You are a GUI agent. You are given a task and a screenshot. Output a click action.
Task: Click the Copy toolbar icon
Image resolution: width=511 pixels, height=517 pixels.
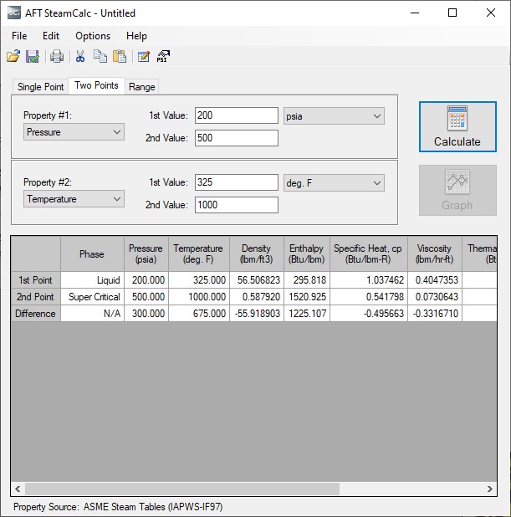[100, 56]
